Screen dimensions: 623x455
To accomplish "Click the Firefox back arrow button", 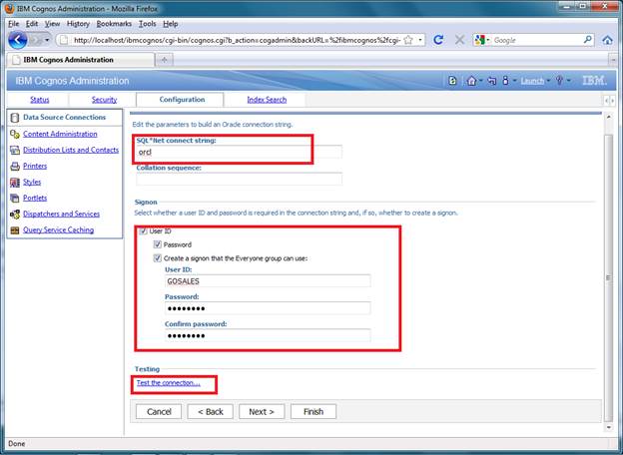I will point(18,40).
